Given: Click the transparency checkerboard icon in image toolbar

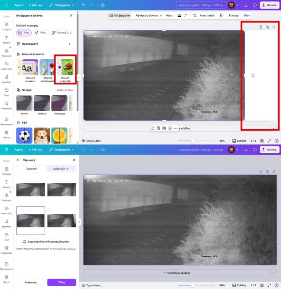Looking at the screenshot, I should click(x=222, y=16).
